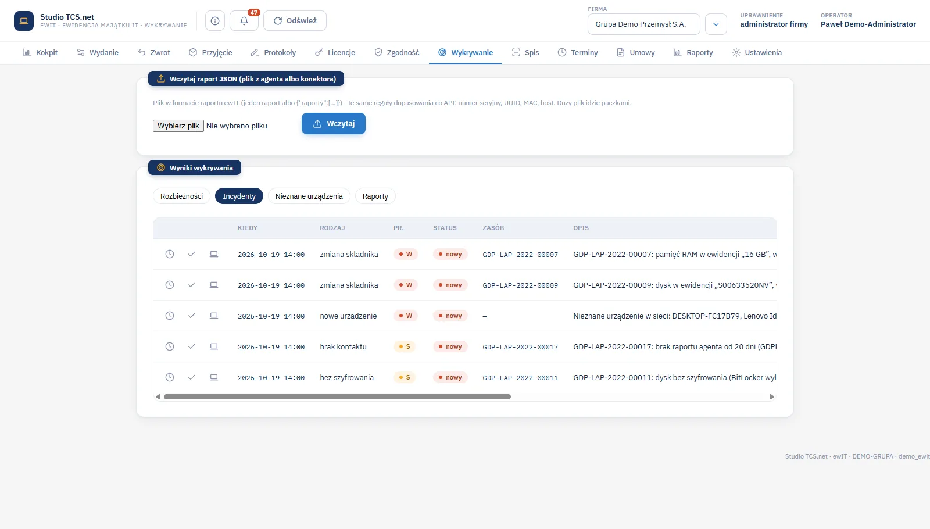Click the Wczytaj upload button

tap(334, 124)
